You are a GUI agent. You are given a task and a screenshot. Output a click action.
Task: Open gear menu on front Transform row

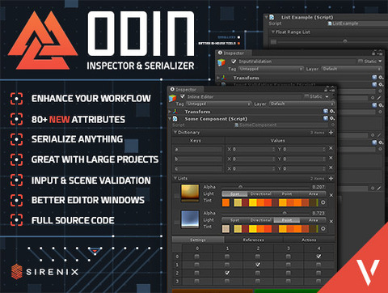pyautogui.click(x=332, y=111)
